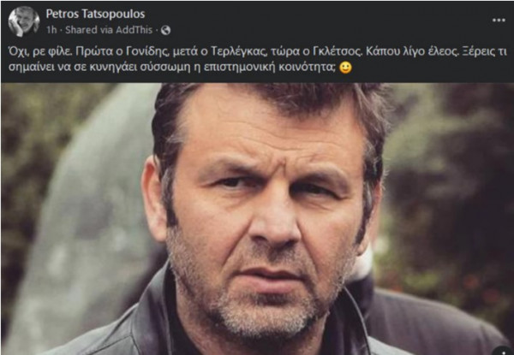Screen dimensions: 514x355
Task: Open Petros Tatsopoulos profile picture
Action: [24, 21]
